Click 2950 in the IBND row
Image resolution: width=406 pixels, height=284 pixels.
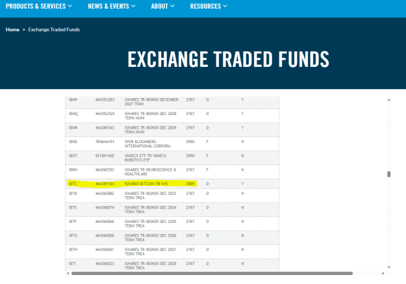pyautogui.click(x=190, y=142)
